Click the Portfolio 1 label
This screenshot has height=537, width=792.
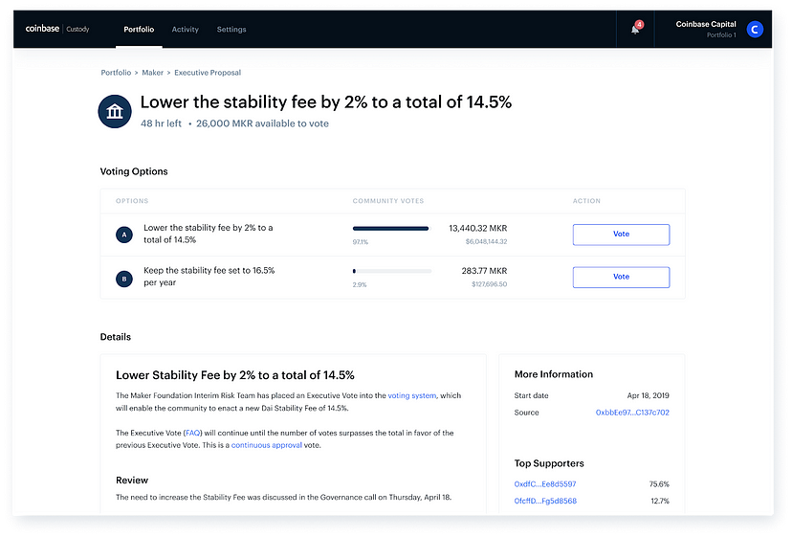(721, 34)
